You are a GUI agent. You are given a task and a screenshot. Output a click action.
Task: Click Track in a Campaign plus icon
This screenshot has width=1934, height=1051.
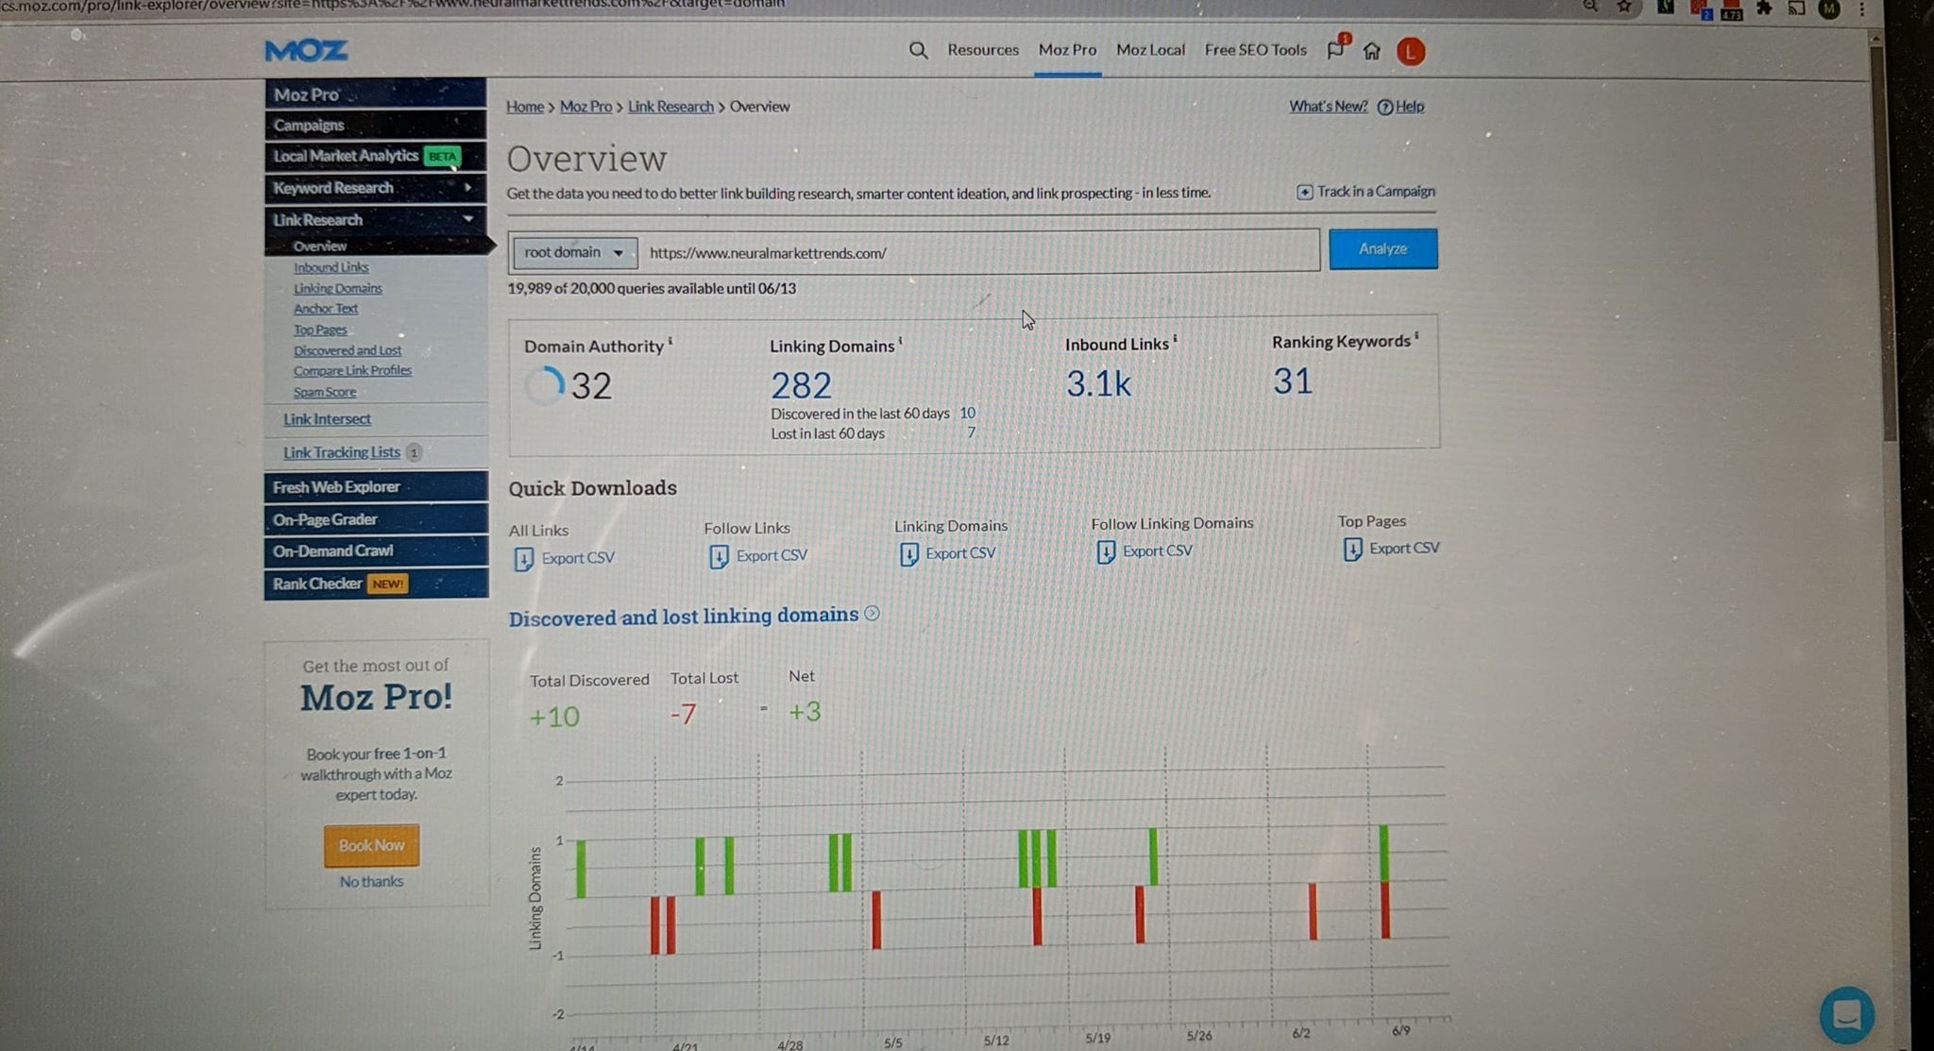pyautogui.click(x=1304, y=192)
